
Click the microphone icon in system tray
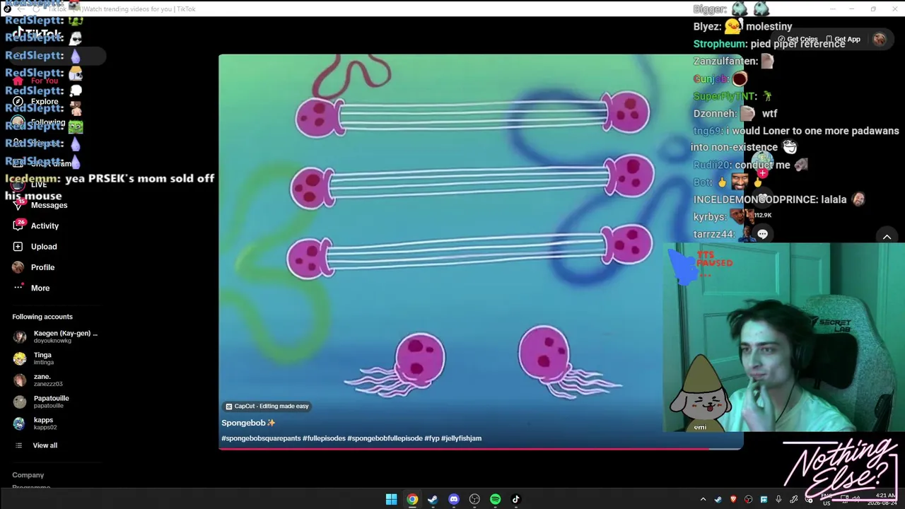click(x=778, y=500)
